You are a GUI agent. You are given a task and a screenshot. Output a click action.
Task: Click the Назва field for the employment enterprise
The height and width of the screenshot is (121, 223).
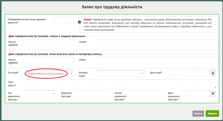[156, 42]
